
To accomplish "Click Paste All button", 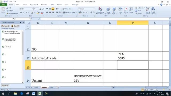I will pyautogui.click(x=5, y=26).
